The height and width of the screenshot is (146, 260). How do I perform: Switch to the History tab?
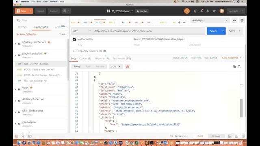click(x=22, y=27)
